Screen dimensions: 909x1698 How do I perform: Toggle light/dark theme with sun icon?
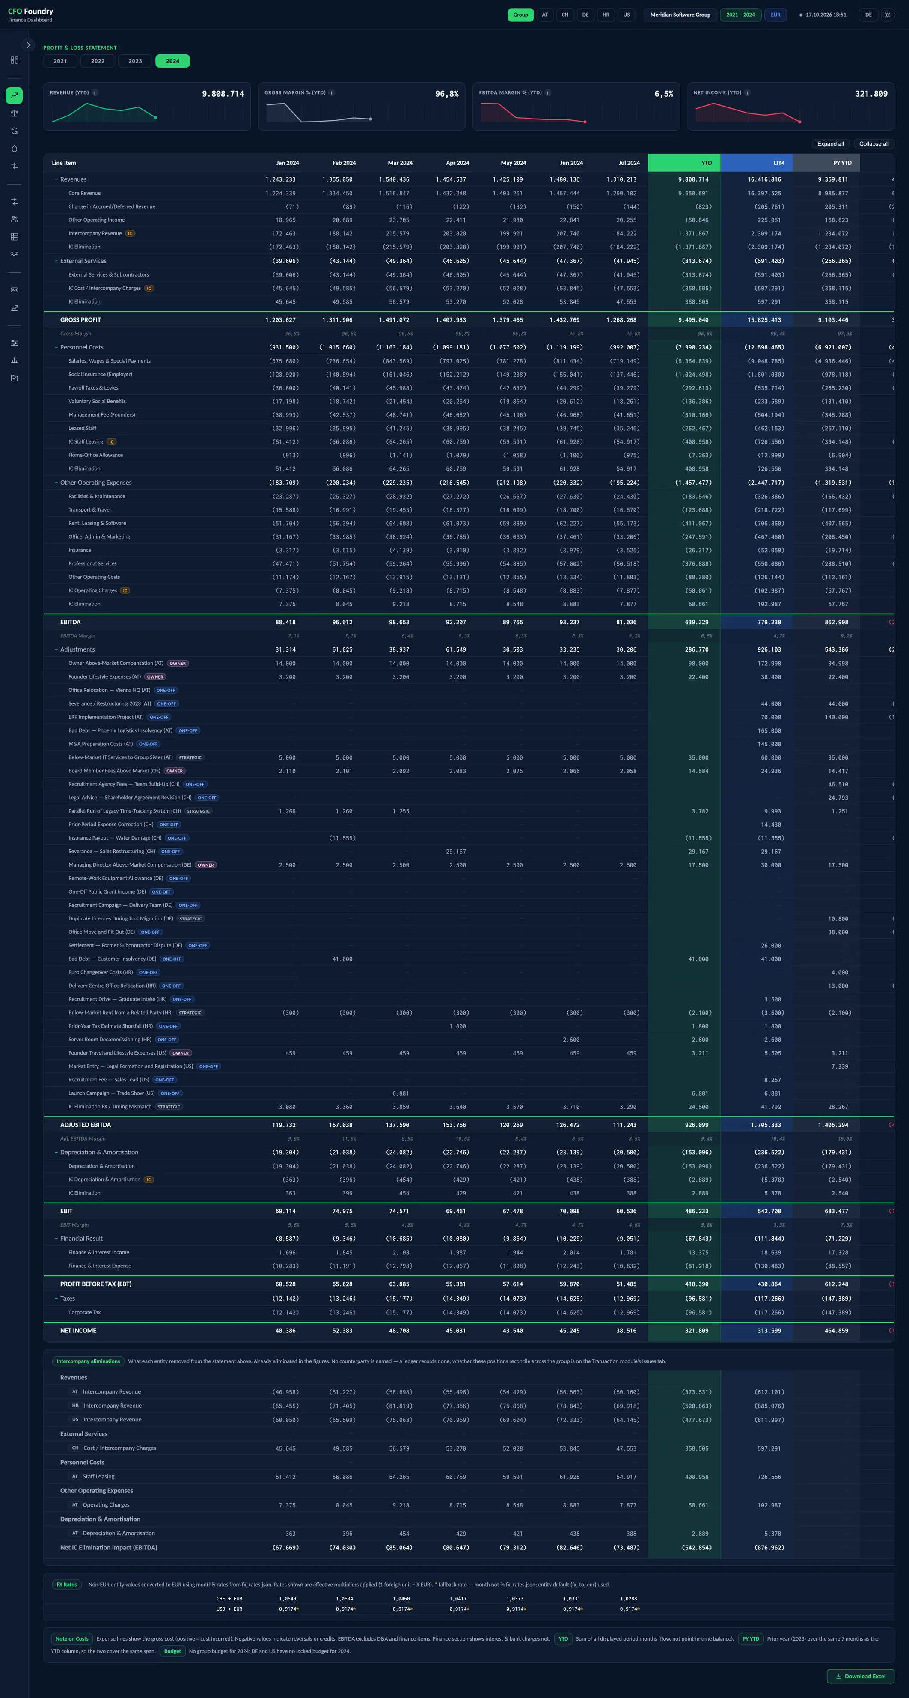coord(887,15)
